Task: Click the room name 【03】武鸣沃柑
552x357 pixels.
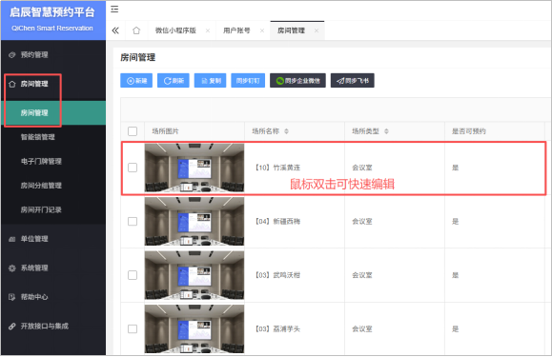Action: pos(277,275)
